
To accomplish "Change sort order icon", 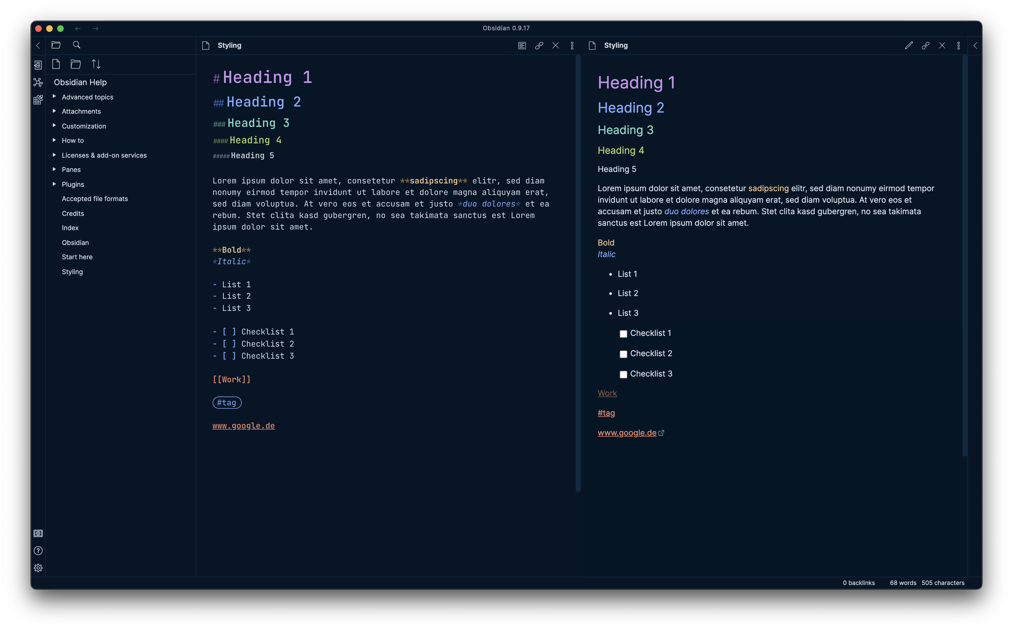I will pyautogui.click(x=96, y=64).
